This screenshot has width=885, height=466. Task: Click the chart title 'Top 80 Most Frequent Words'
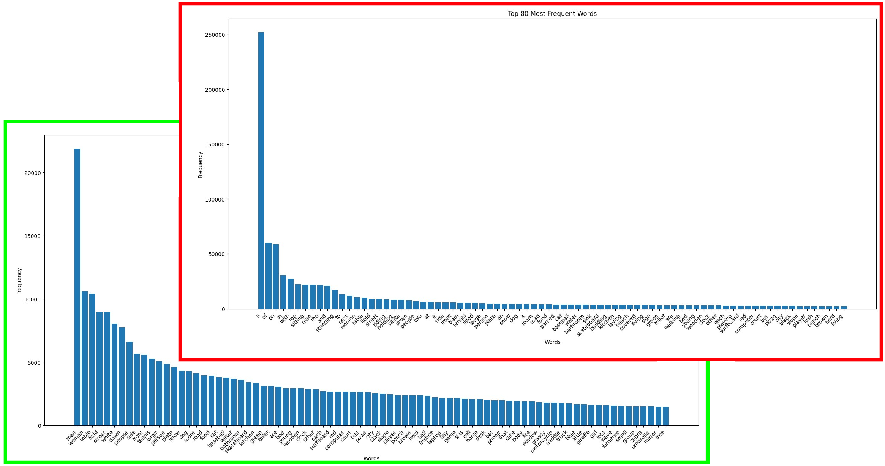coord(552,14)
